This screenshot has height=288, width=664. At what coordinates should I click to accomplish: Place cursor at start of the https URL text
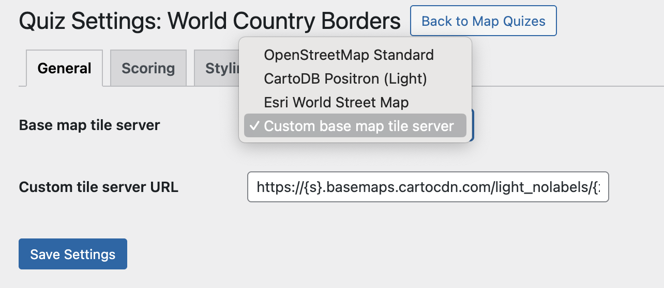pos(257,187)
